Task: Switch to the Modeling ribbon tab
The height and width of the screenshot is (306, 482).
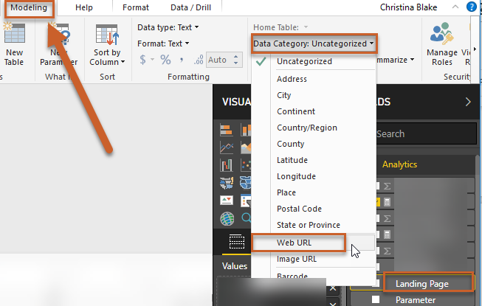Action: tap(29, 7)
